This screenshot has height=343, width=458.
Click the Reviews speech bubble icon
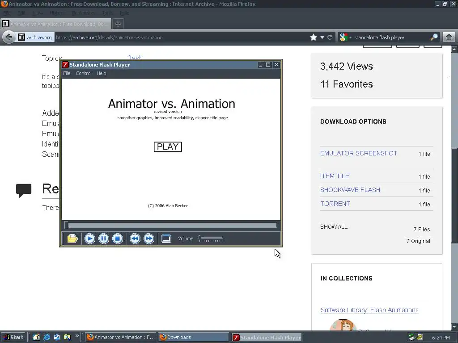click(24, 191)
